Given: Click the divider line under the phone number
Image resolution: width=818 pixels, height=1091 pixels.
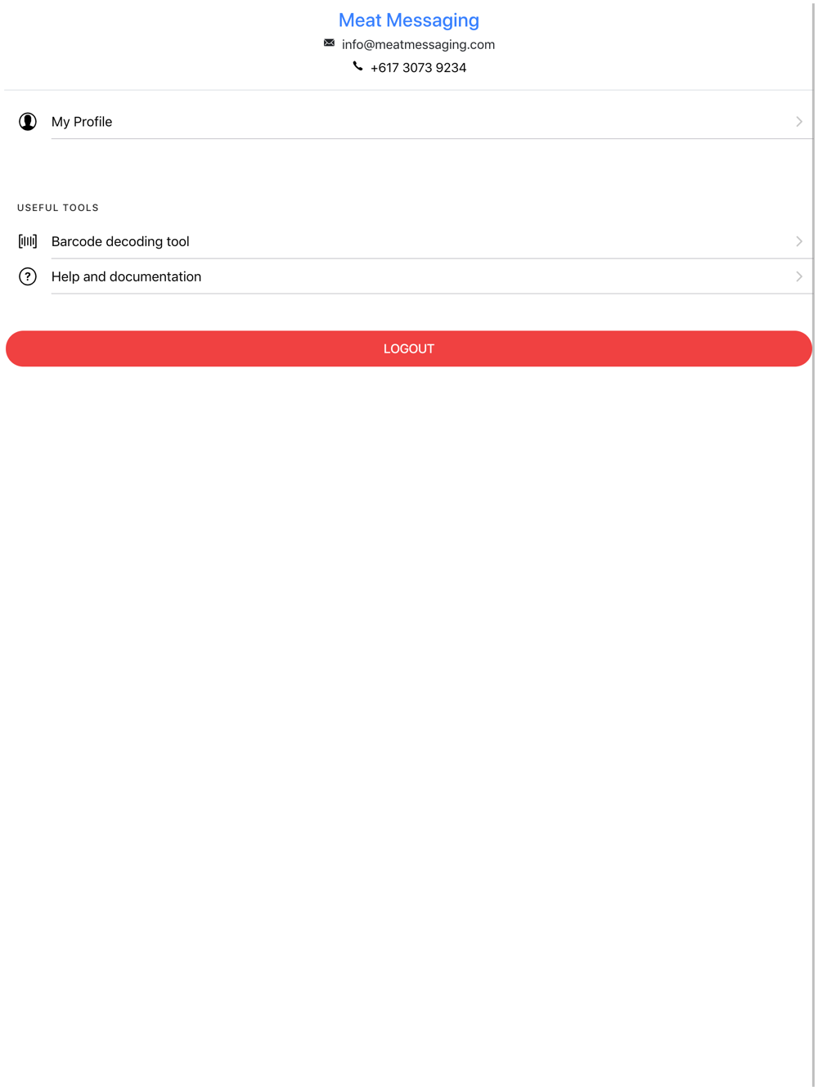Looking at the screenshot, I should pos(409,90).
